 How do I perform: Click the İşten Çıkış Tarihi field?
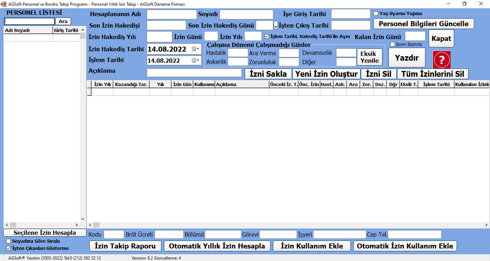tap(350, 25)
